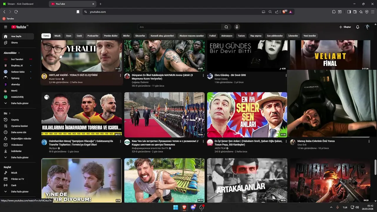Open Yandex bookmark in bookmarks bar
This screenshot has width=377, height=212.
8,19
